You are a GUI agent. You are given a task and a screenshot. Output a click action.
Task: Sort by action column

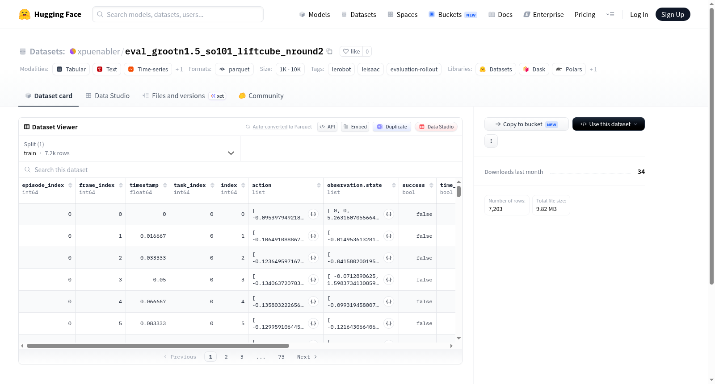click(x=319, y=185)
